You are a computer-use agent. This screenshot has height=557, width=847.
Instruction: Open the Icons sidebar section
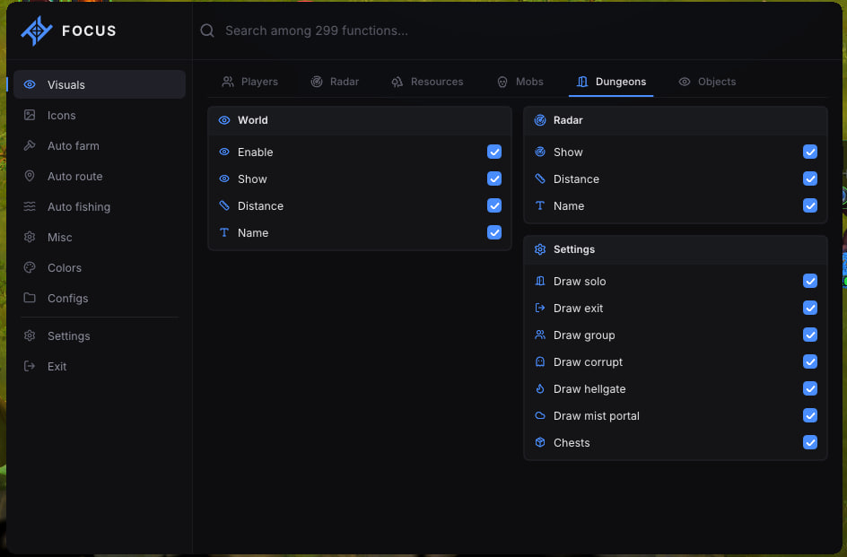(x=100, y=115)
